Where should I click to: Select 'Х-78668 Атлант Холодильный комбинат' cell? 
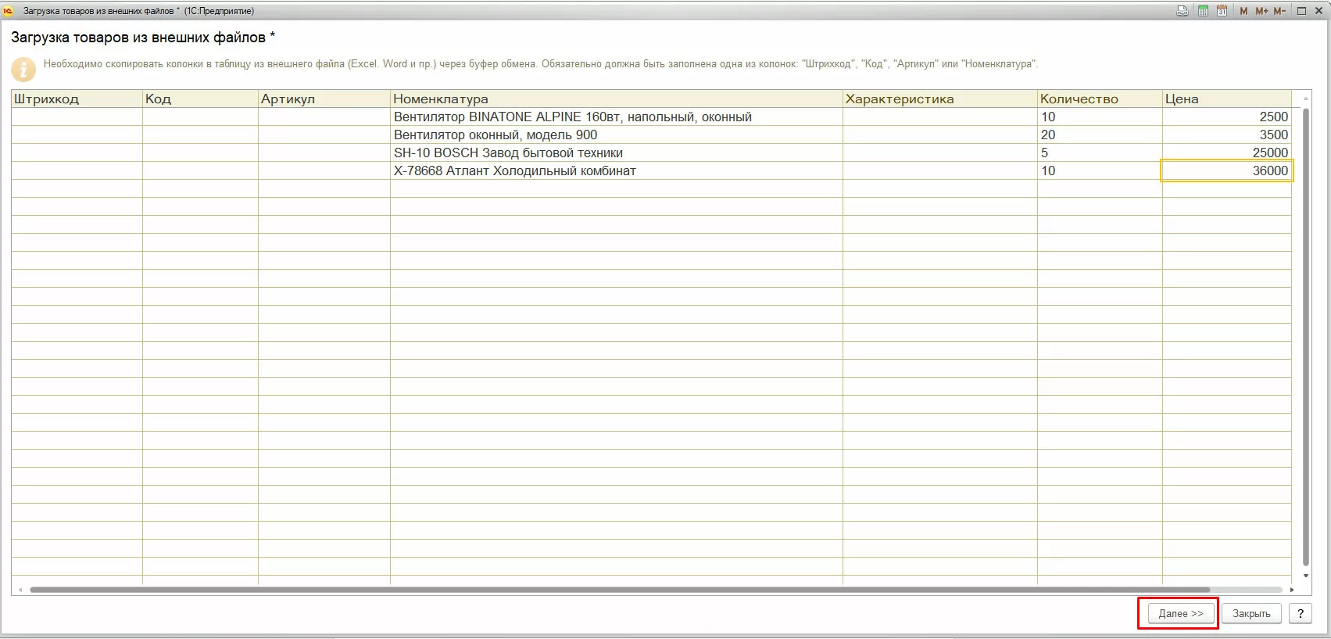pyautogui.click(x=617, y=171)
